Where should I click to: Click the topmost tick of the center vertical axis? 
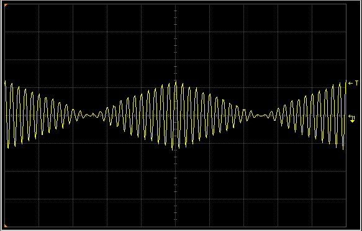176,11
